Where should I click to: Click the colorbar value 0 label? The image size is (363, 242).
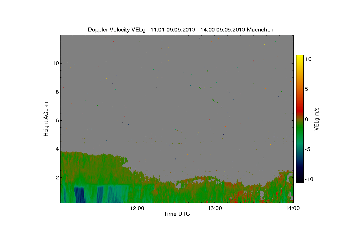pos(306,119)
